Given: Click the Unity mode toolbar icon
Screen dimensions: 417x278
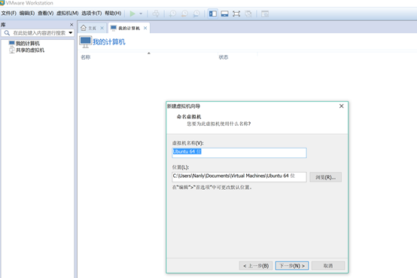Looking at the screenshot, I should point(248,14).
